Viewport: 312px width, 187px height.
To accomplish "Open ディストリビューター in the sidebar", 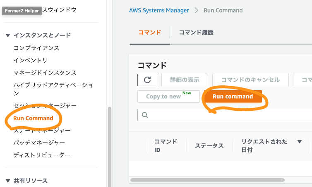I will (42, 155).
